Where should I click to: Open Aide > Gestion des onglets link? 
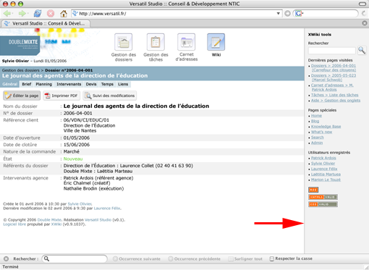[x=336, y=101]
